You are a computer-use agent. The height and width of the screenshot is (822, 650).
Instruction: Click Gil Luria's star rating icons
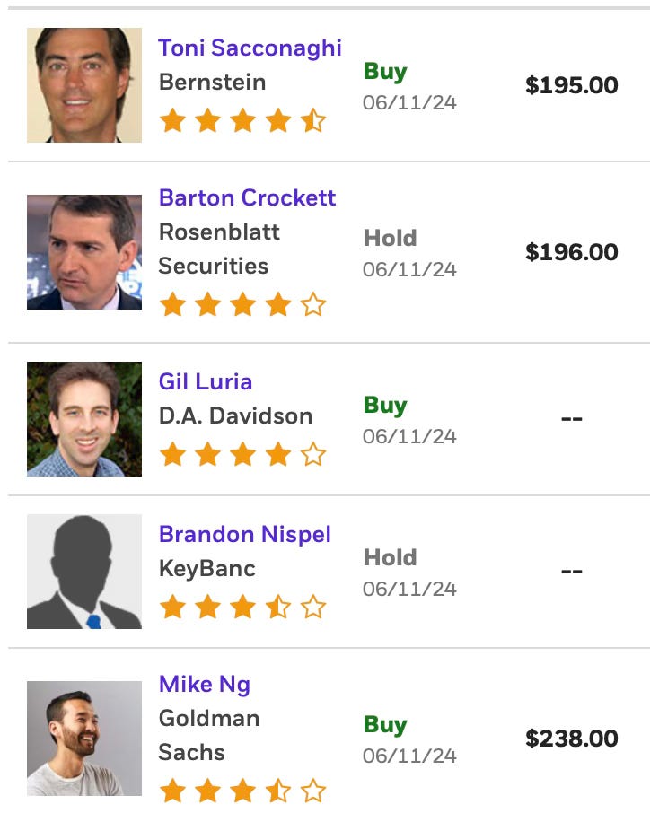point(243,454)
